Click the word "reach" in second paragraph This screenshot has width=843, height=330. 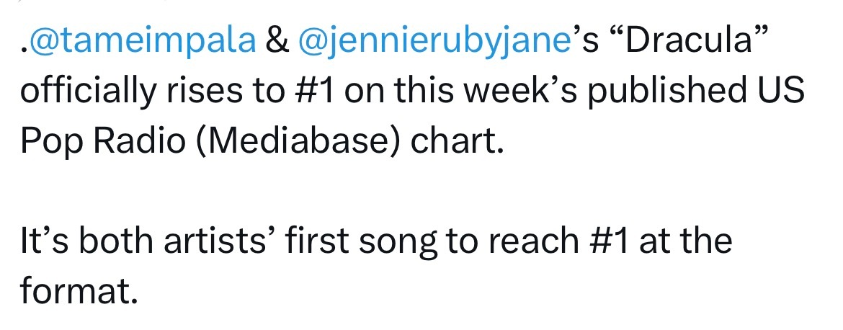click(531, 240)
